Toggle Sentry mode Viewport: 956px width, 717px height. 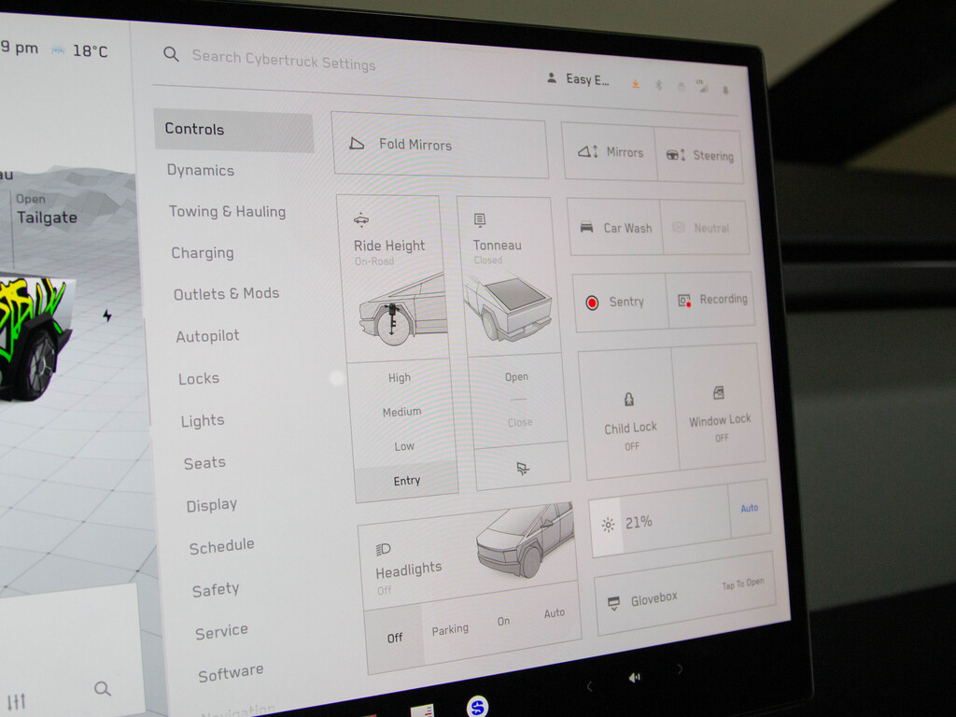621,302
